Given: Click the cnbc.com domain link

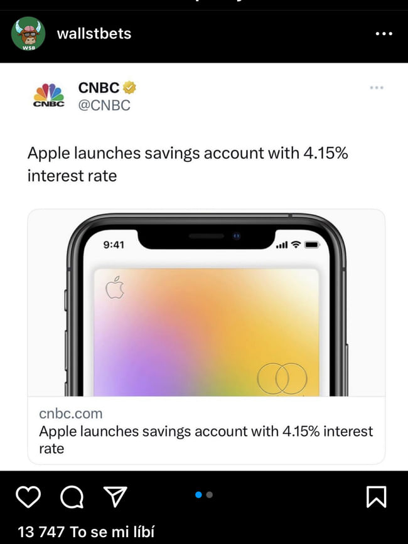Looking at the screenshot, I should [x=70, y=413].
